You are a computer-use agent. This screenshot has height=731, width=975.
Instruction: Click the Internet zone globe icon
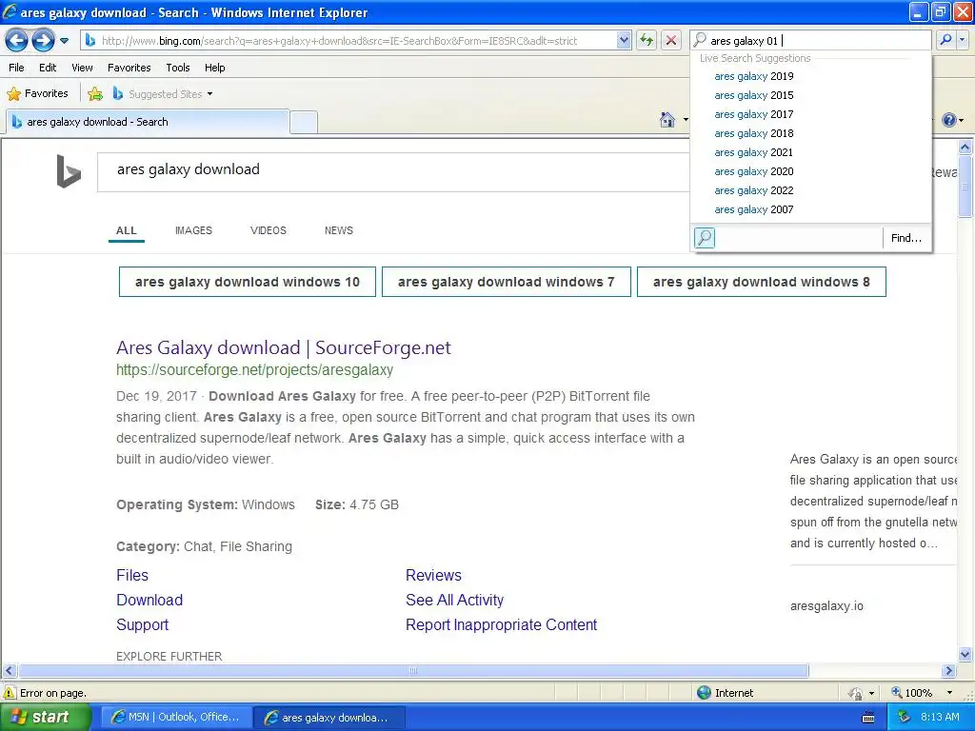pos(704,693)
